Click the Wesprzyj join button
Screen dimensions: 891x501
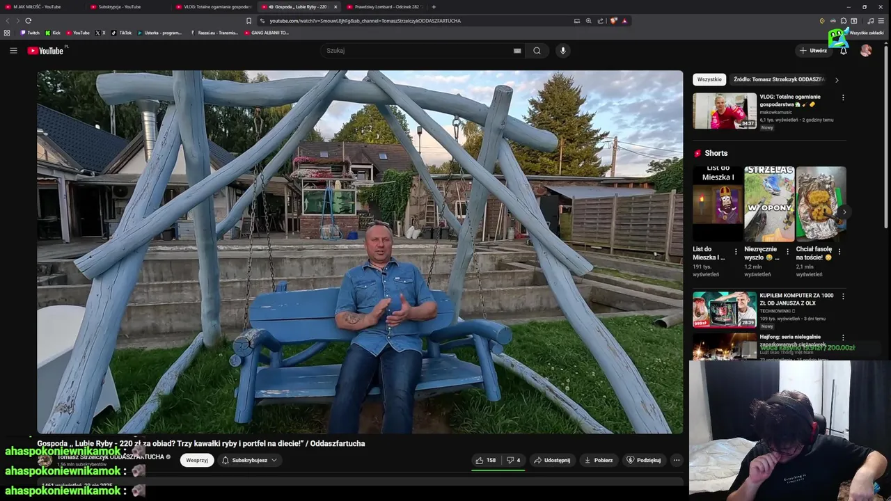click(x=197, y=460)
